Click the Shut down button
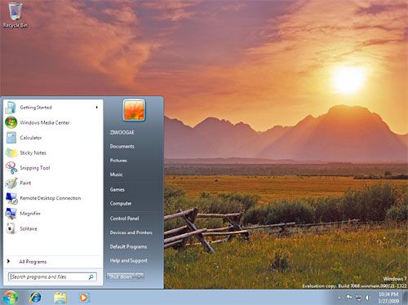 point(121,276)
